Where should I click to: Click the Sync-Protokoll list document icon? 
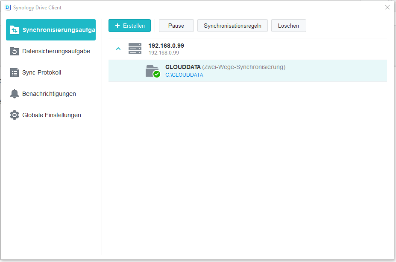click(15, 72)
